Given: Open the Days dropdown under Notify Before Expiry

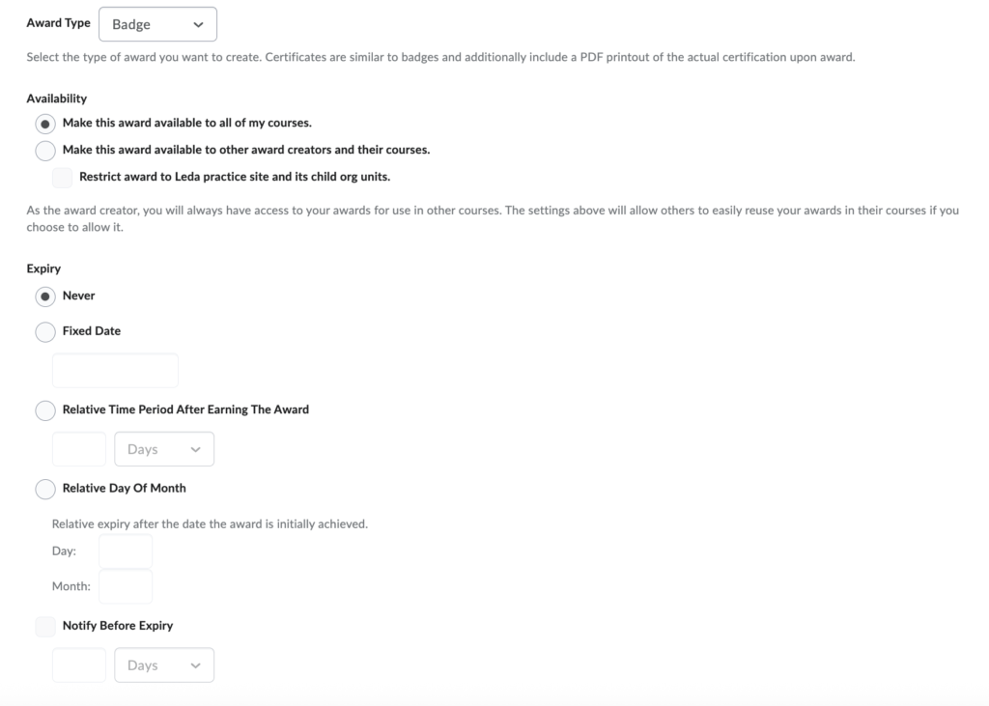Looking at the screenshot, I should click(x=164, y=665).
